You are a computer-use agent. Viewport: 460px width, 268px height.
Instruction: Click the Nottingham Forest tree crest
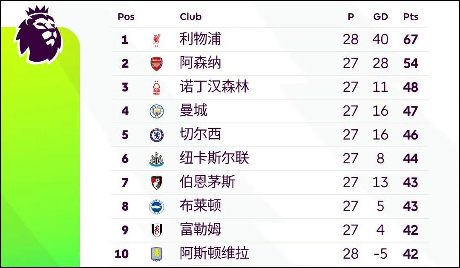(156, 88)
